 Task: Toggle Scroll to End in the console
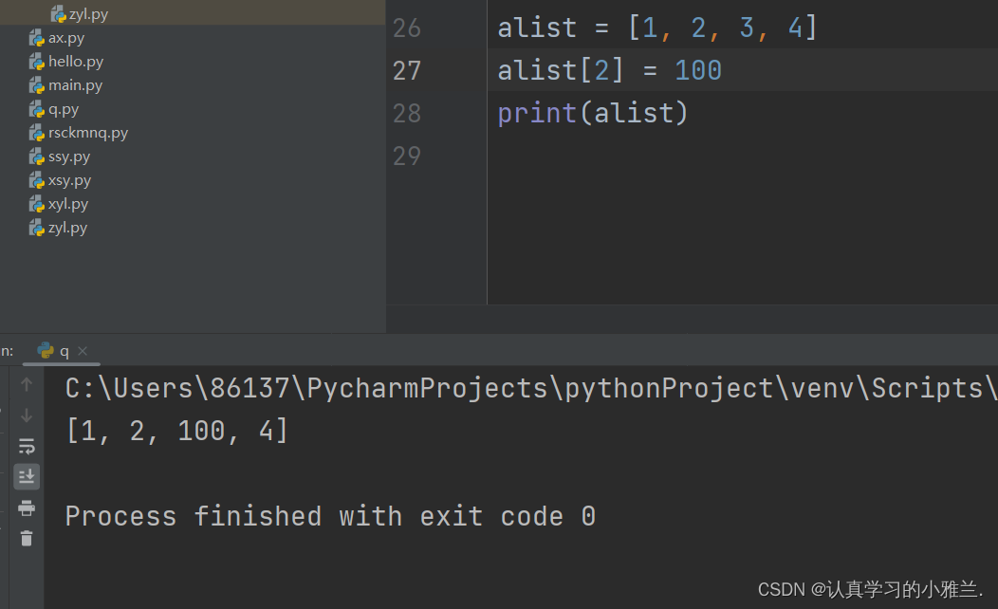(27, 476)
